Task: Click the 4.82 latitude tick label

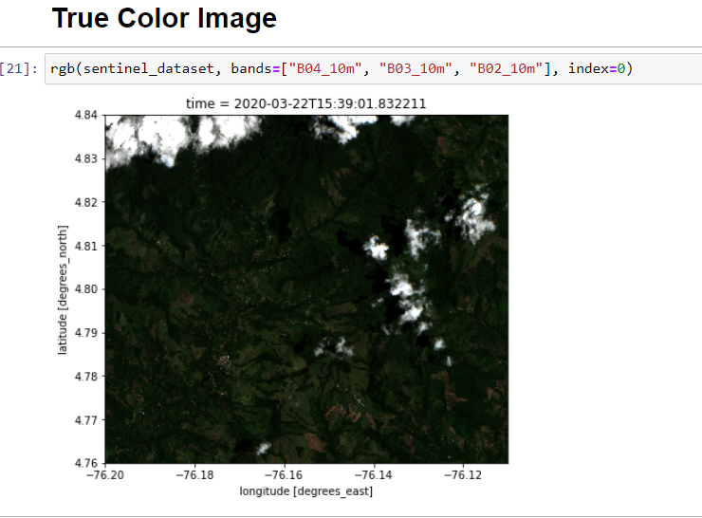Action: click(x=86, y=202)
